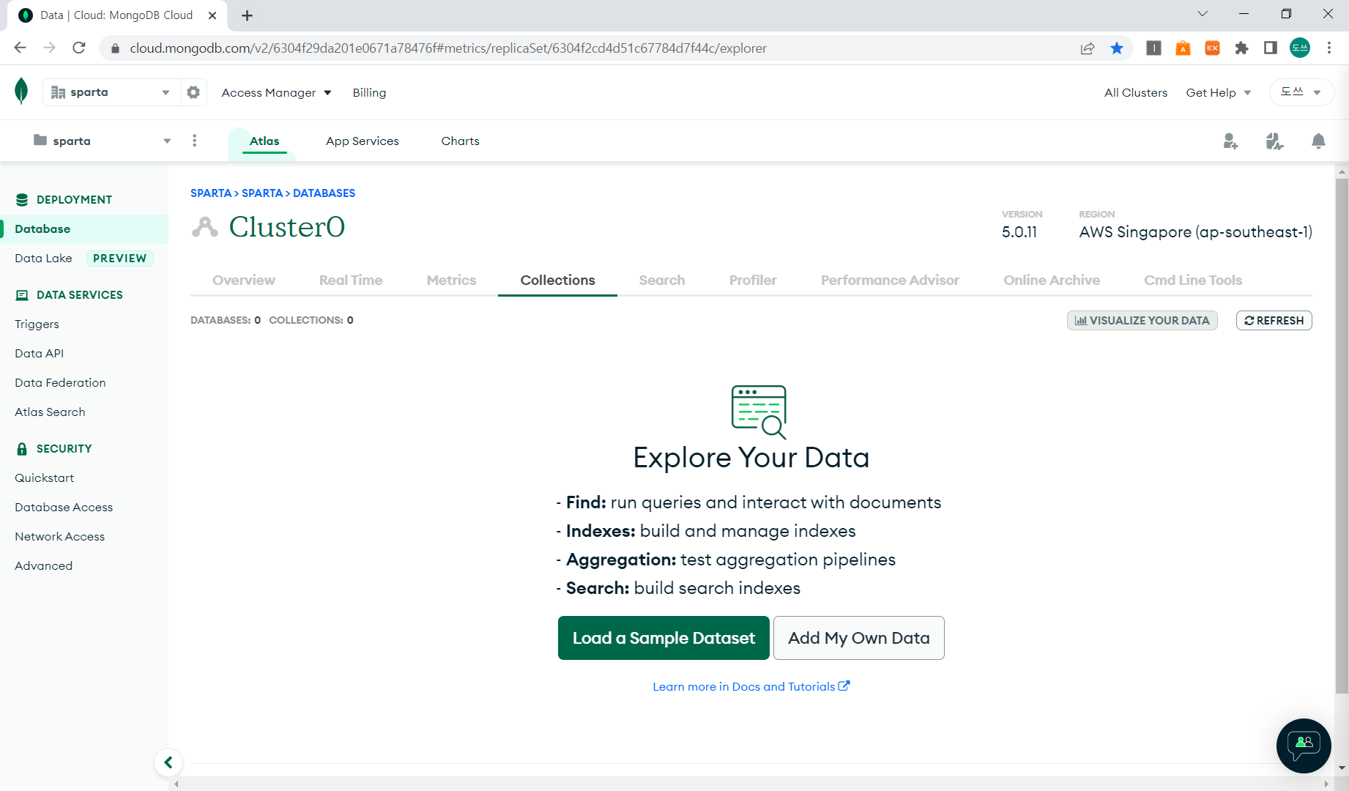Open Data Federation in the sidebar
The image size is (1349, 791).
click(60, 382)
